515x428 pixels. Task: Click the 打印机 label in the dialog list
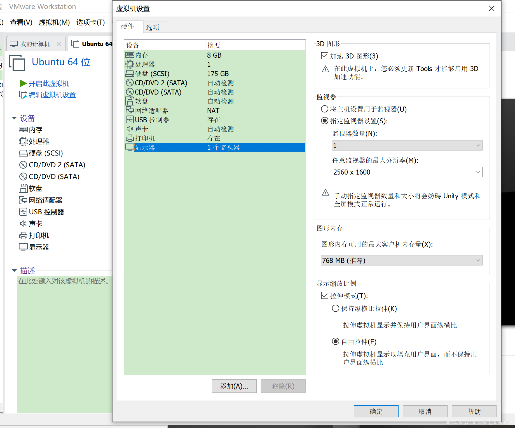point(145,138)
